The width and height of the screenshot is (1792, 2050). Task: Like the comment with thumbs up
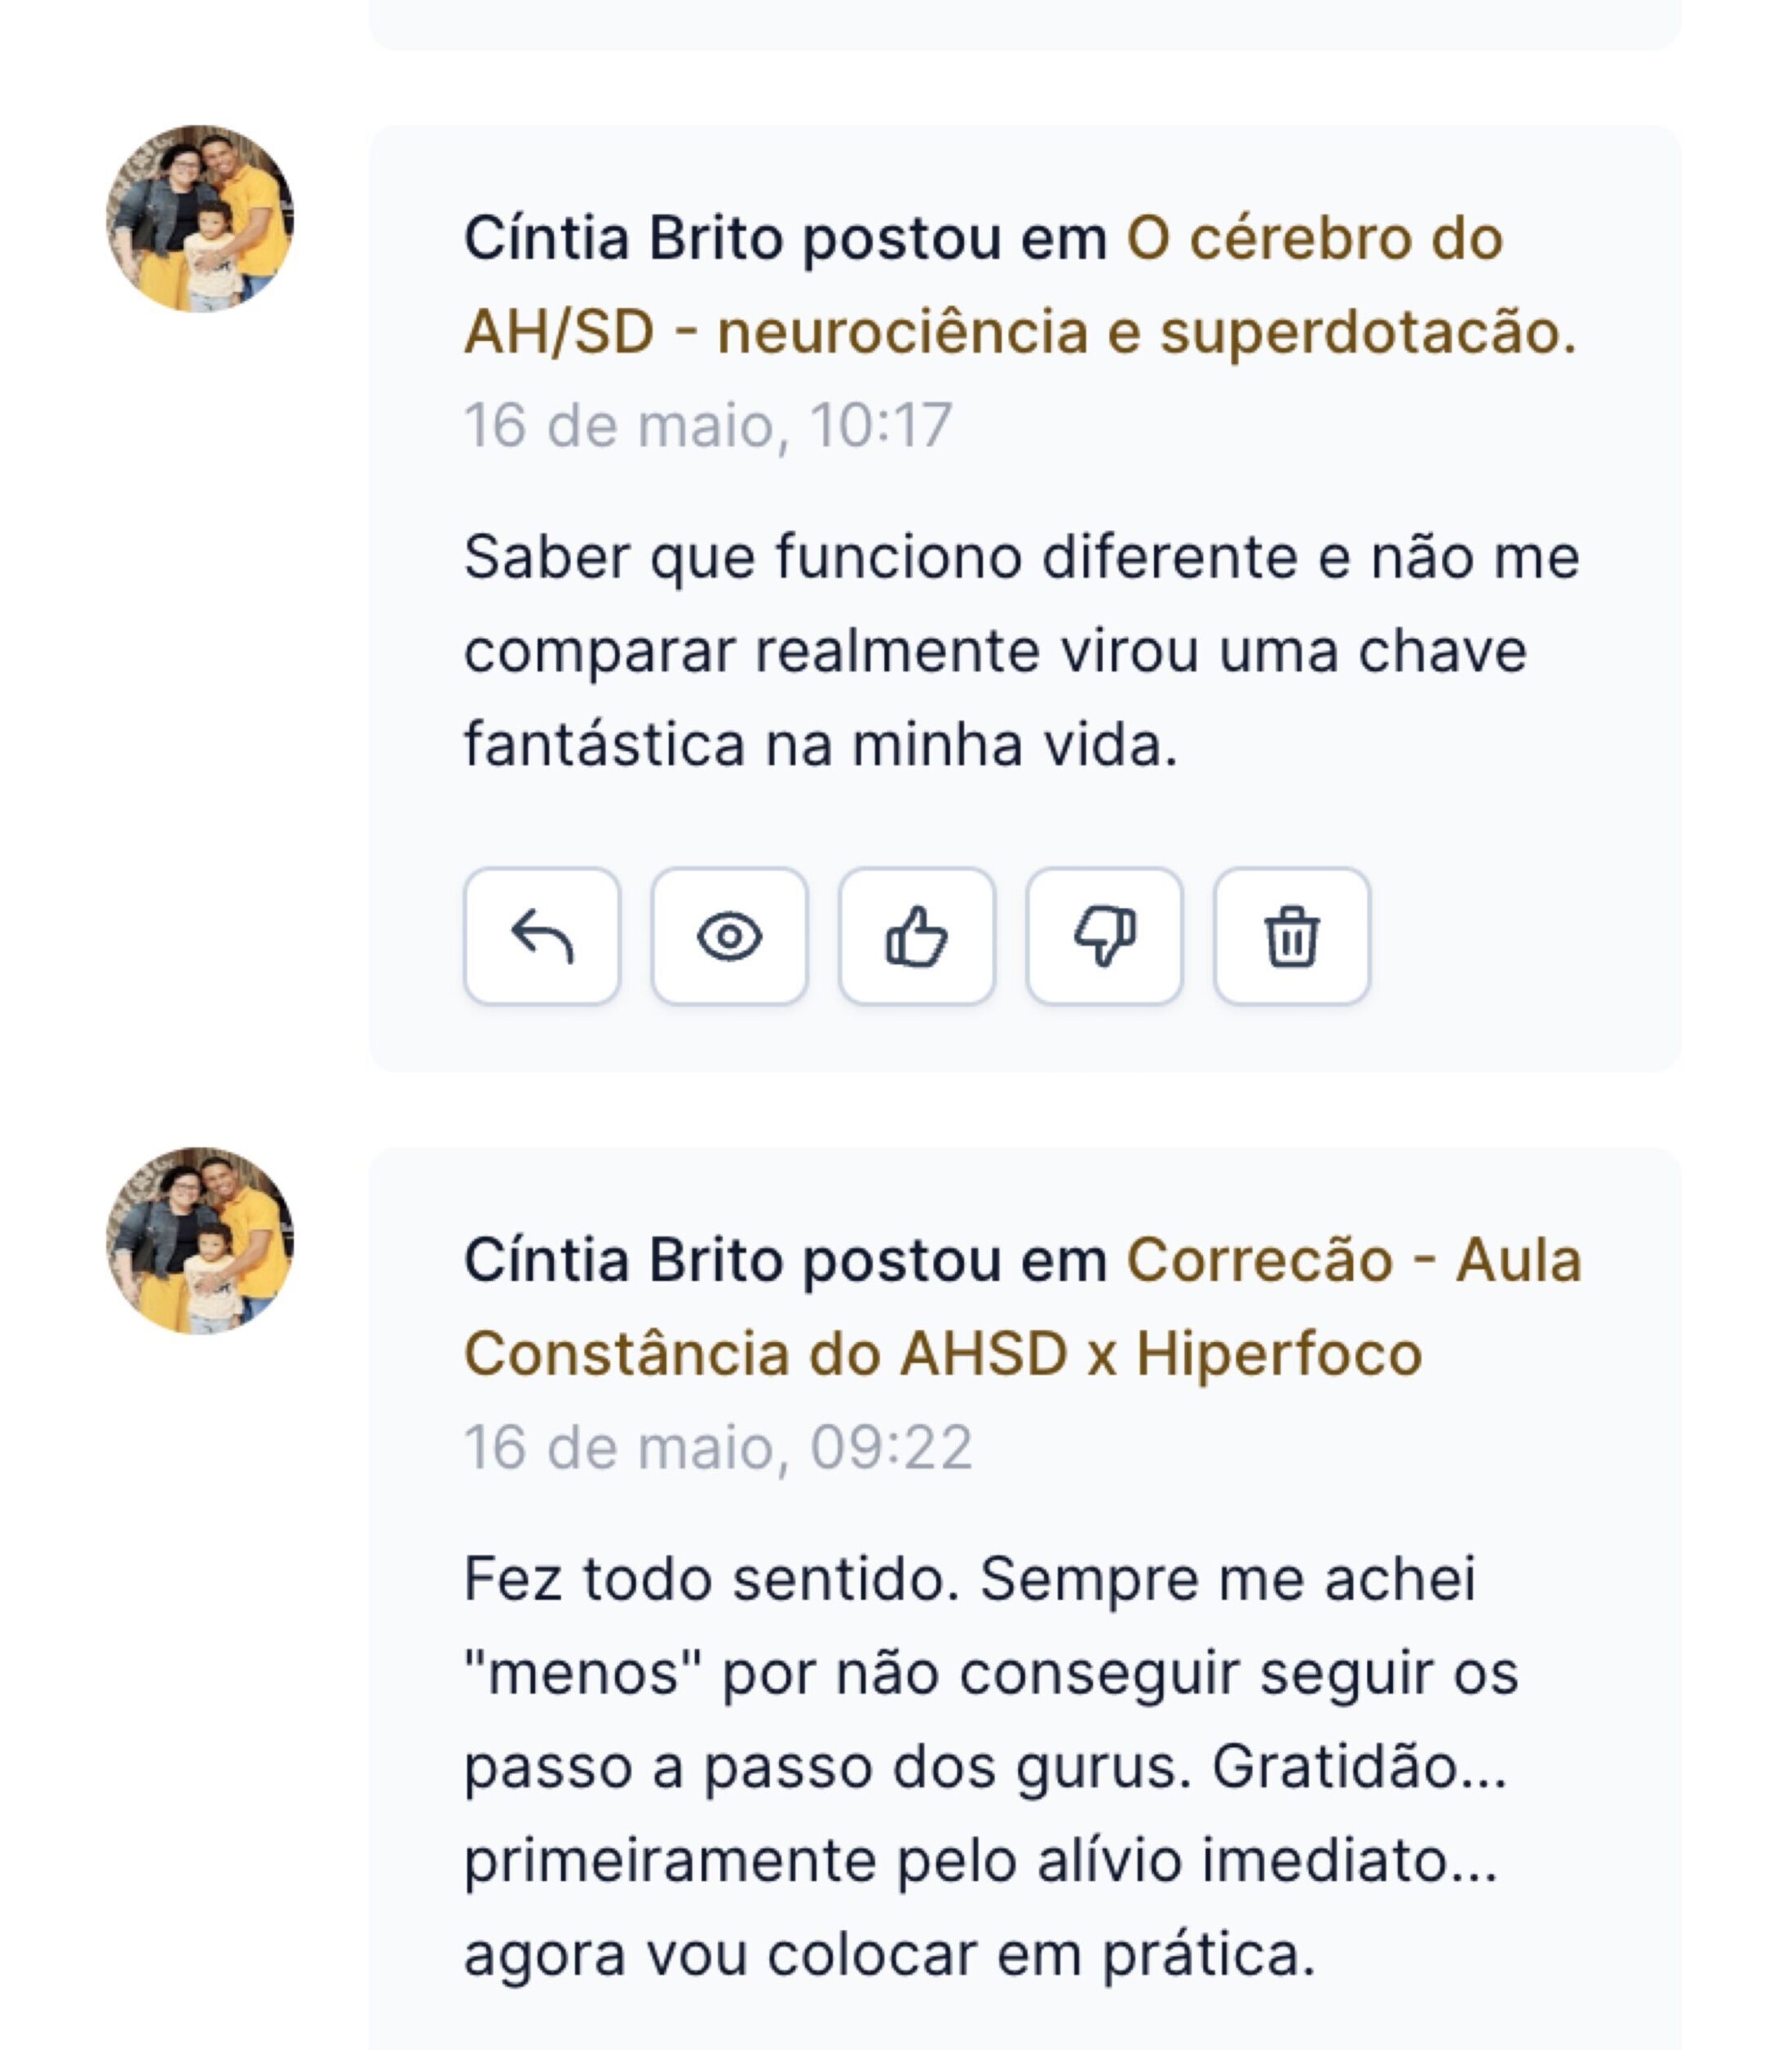click(x=916, y=936)
